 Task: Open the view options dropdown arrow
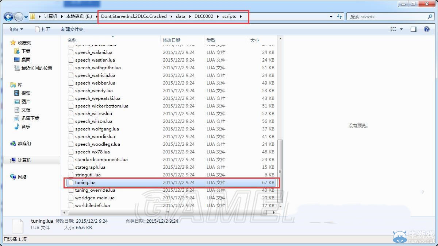(x=401, y=29)
